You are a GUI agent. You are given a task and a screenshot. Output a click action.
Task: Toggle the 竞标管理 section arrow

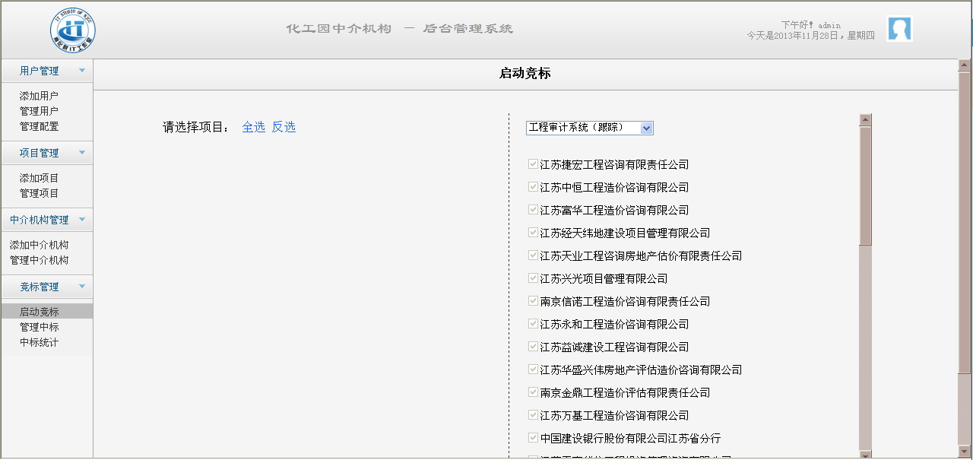pyautogui.click(x=82, y=287)
